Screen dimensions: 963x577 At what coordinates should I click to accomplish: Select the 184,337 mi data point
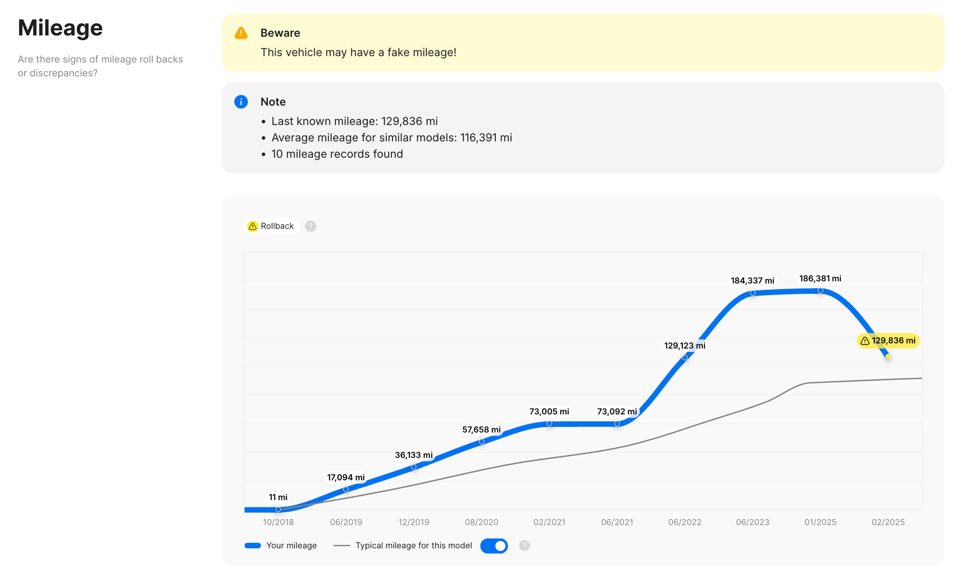[753, 293]
